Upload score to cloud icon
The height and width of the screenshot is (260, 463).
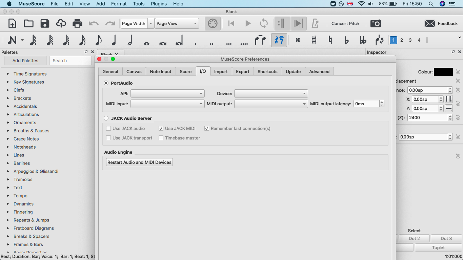pyautogui.click(x=61, y=23)
